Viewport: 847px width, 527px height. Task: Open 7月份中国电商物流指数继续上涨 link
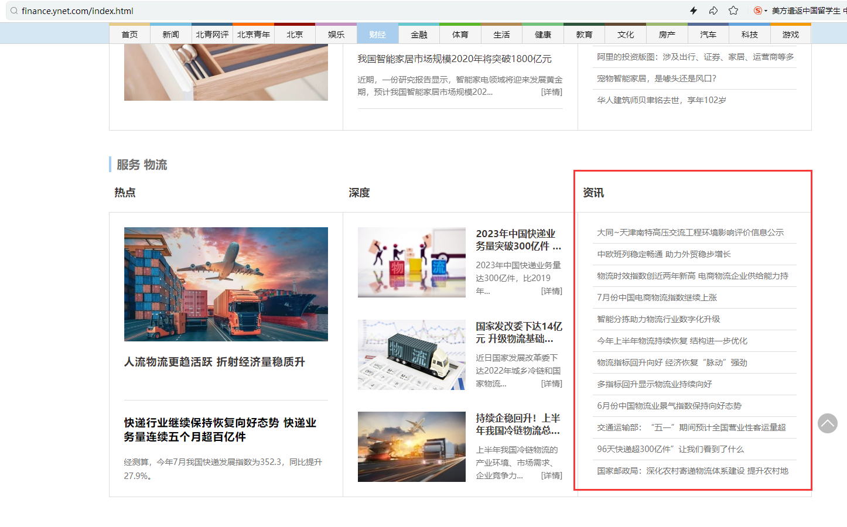click(657, 297)
